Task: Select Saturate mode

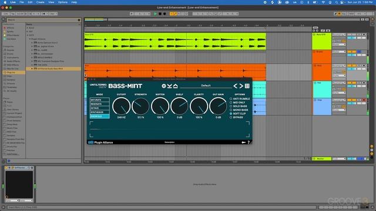Action: tap(99, 100)
